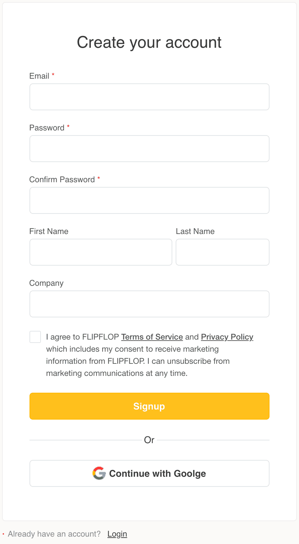The width and height of the screenshot is (299, 544).
Task: Click the 'Create your account' heading
Action: coord(149,43)
